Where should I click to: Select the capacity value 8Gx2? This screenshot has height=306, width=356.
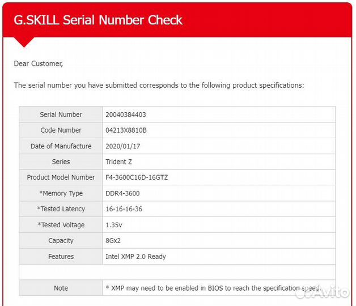113,241
